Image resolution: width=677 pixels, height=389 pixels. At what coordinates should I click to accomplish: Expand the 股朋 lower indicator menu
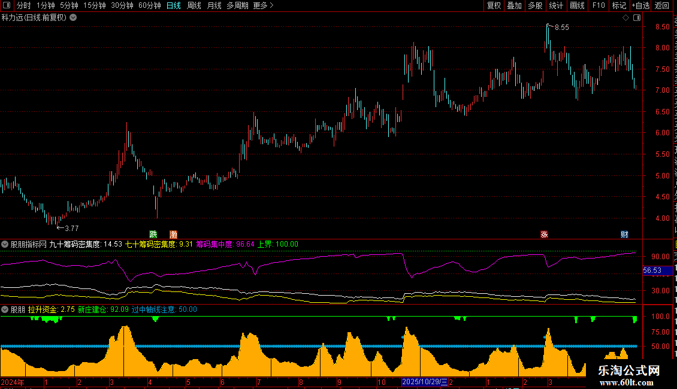coord(5,309)
